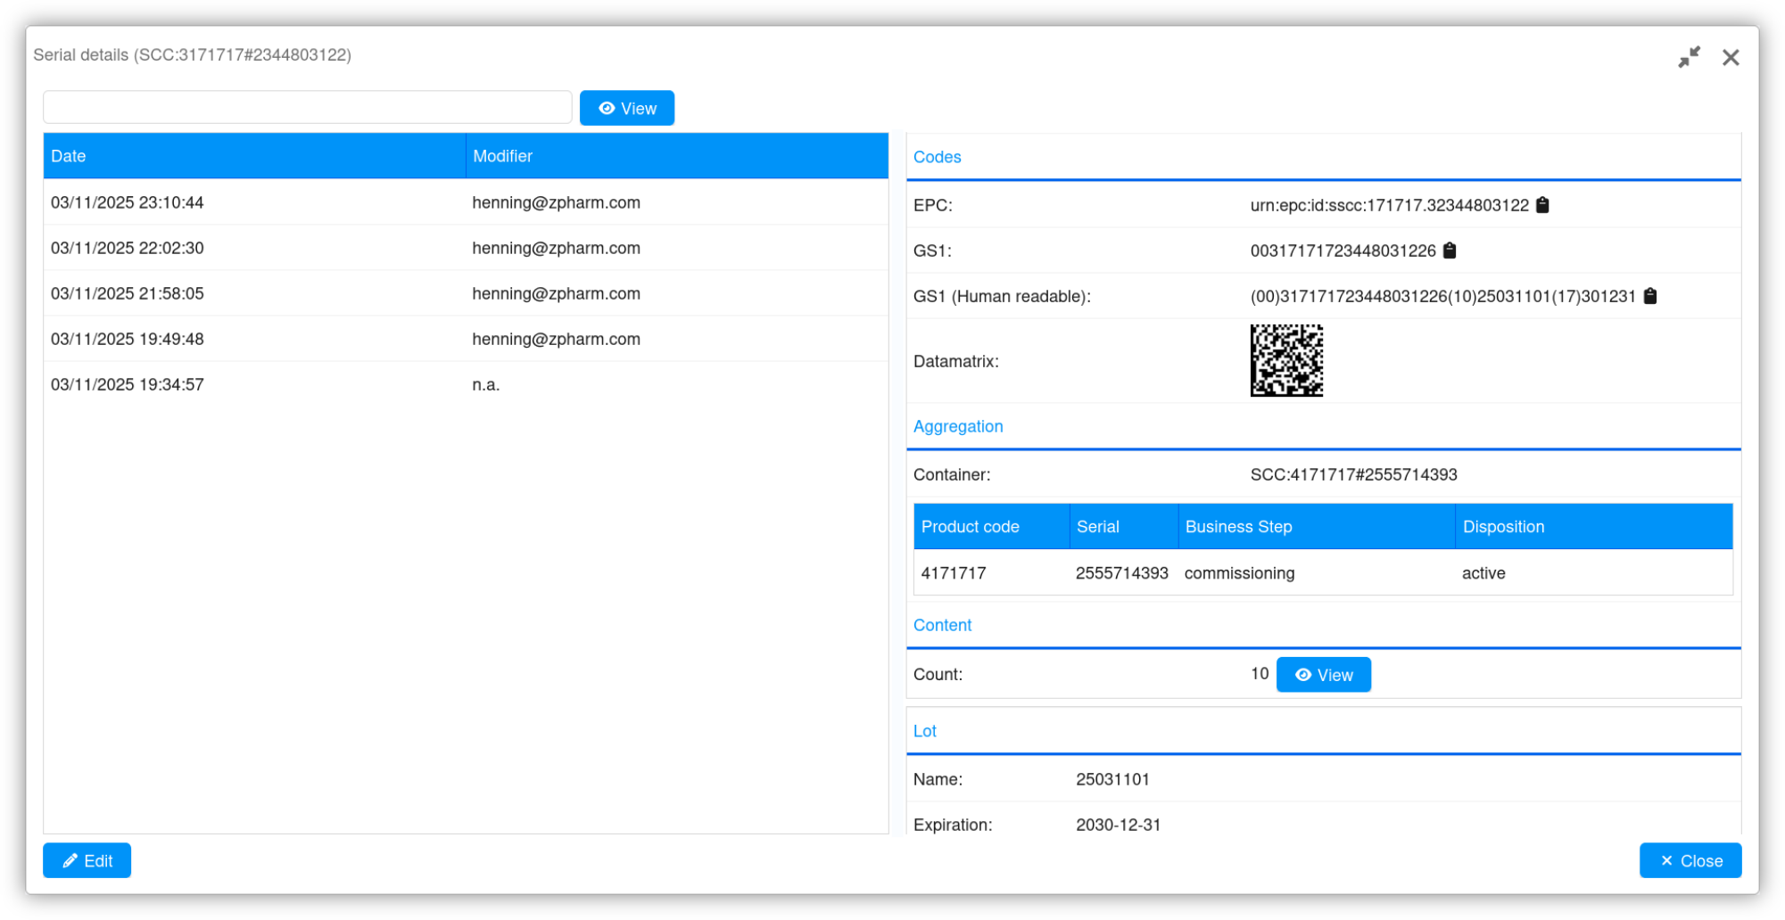Image resolution: width=1785 pixels, height=920 pixels.
Task: Select the history row with n.a. modifier
Action: pos(465,384)
